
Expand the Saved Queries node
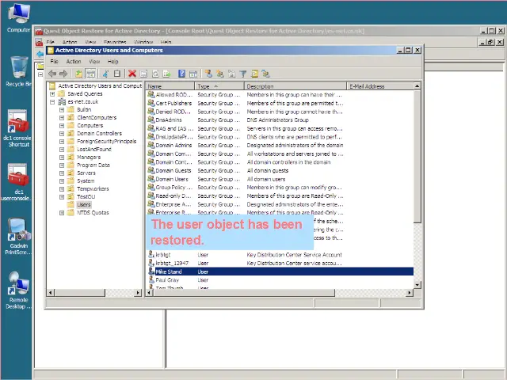point(52,94)
